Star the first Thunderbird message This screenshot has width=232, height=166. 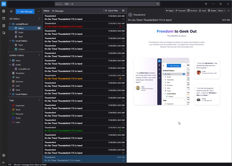point(123,19)
